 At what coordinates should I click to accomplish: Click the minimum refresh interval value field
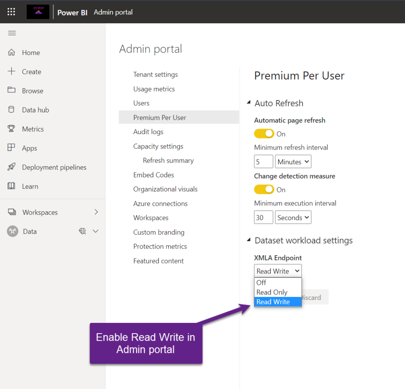point(263,162)
